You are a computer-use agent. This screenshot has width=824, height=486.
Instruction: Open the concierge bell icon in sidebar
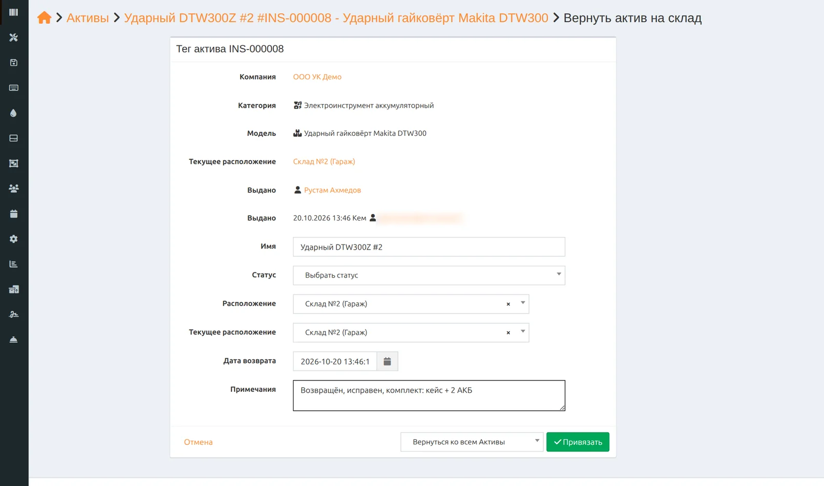[x=14, y=340]
